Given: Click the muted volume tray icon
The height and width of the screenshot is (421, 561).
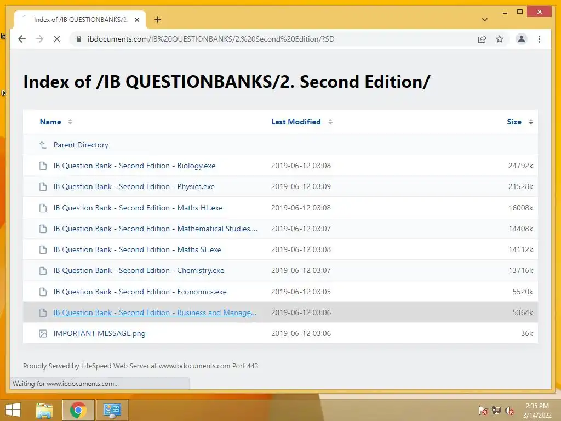Looking at the screenshot, I should [509, 411].
